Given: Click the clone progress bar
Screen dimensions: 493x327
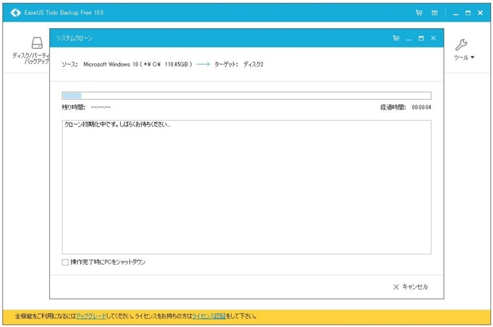Looking at the screenshot, I should point(246,96).
